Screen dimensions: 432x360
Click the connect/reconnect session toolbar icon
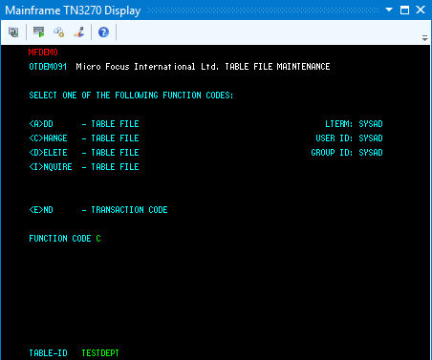pyautogui.click(x=13, y=32)
